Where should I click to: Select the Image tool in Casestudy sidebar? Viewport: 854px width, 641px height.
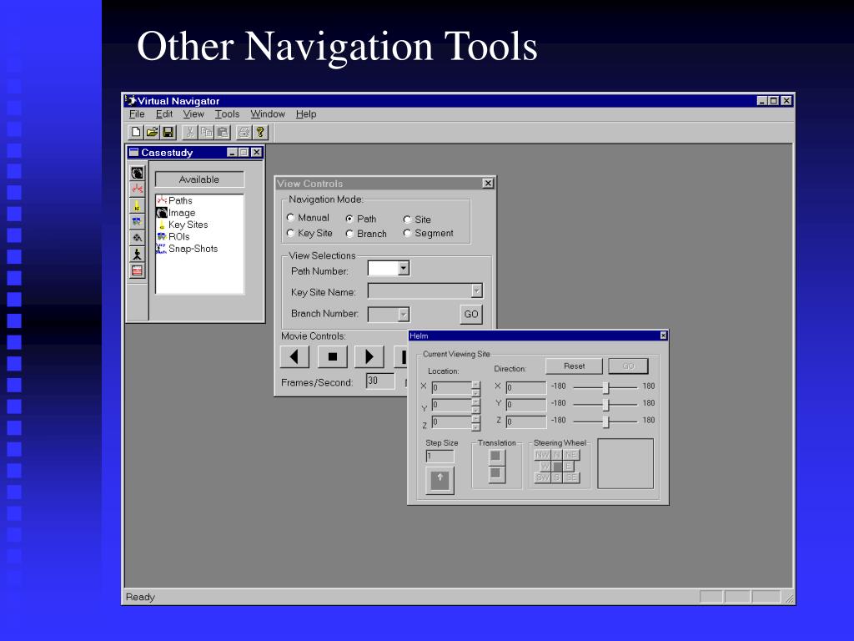[138, 173]
